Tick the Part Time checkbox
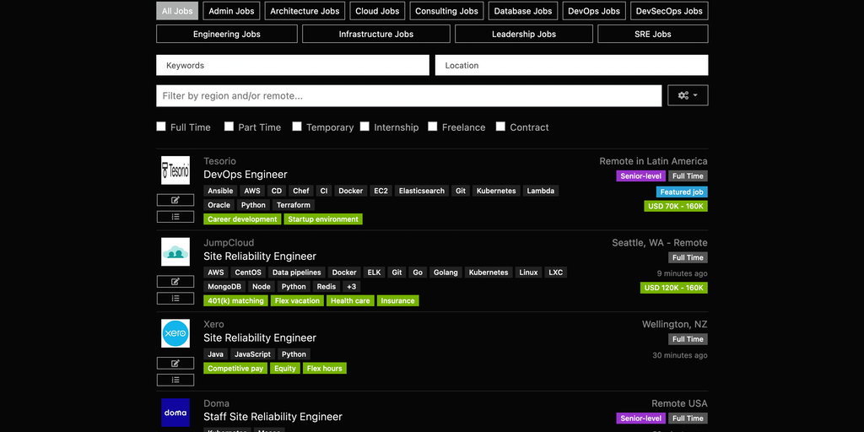The width and height of the screenshot is (864, 432). (229, 127)
